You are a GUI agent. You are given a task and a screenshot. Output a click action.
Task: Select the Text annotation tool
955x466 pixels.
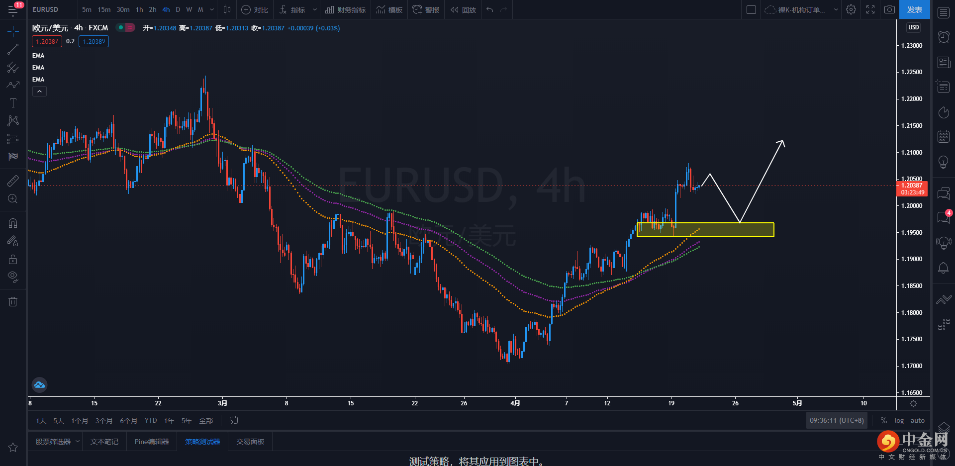pos(13,103)
